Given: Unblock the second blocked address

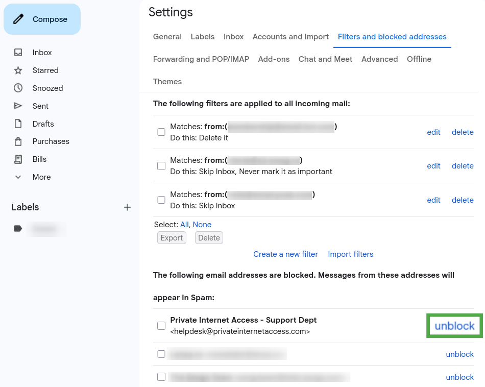Looking at the screenshot, I should pos(459,354).
